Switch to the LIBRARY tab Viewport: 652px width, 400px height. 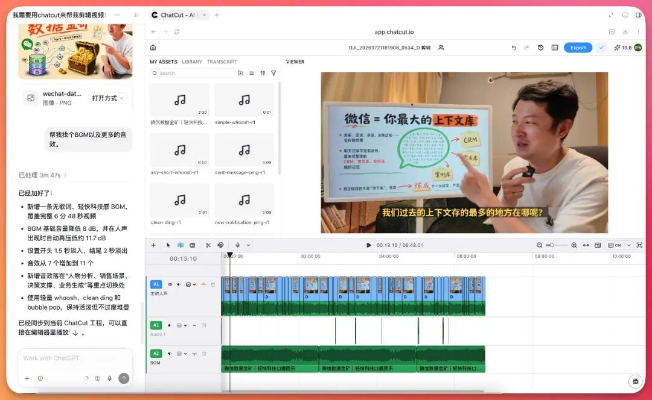(192, 62)
